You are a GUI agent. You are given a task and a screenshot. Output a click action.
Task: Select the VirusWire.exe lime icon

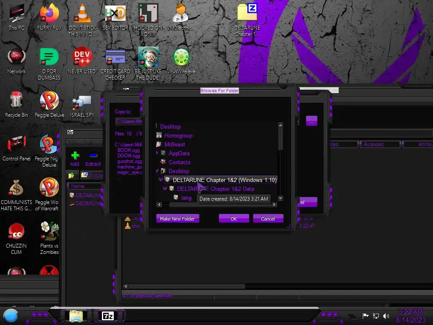coord(181,61)
